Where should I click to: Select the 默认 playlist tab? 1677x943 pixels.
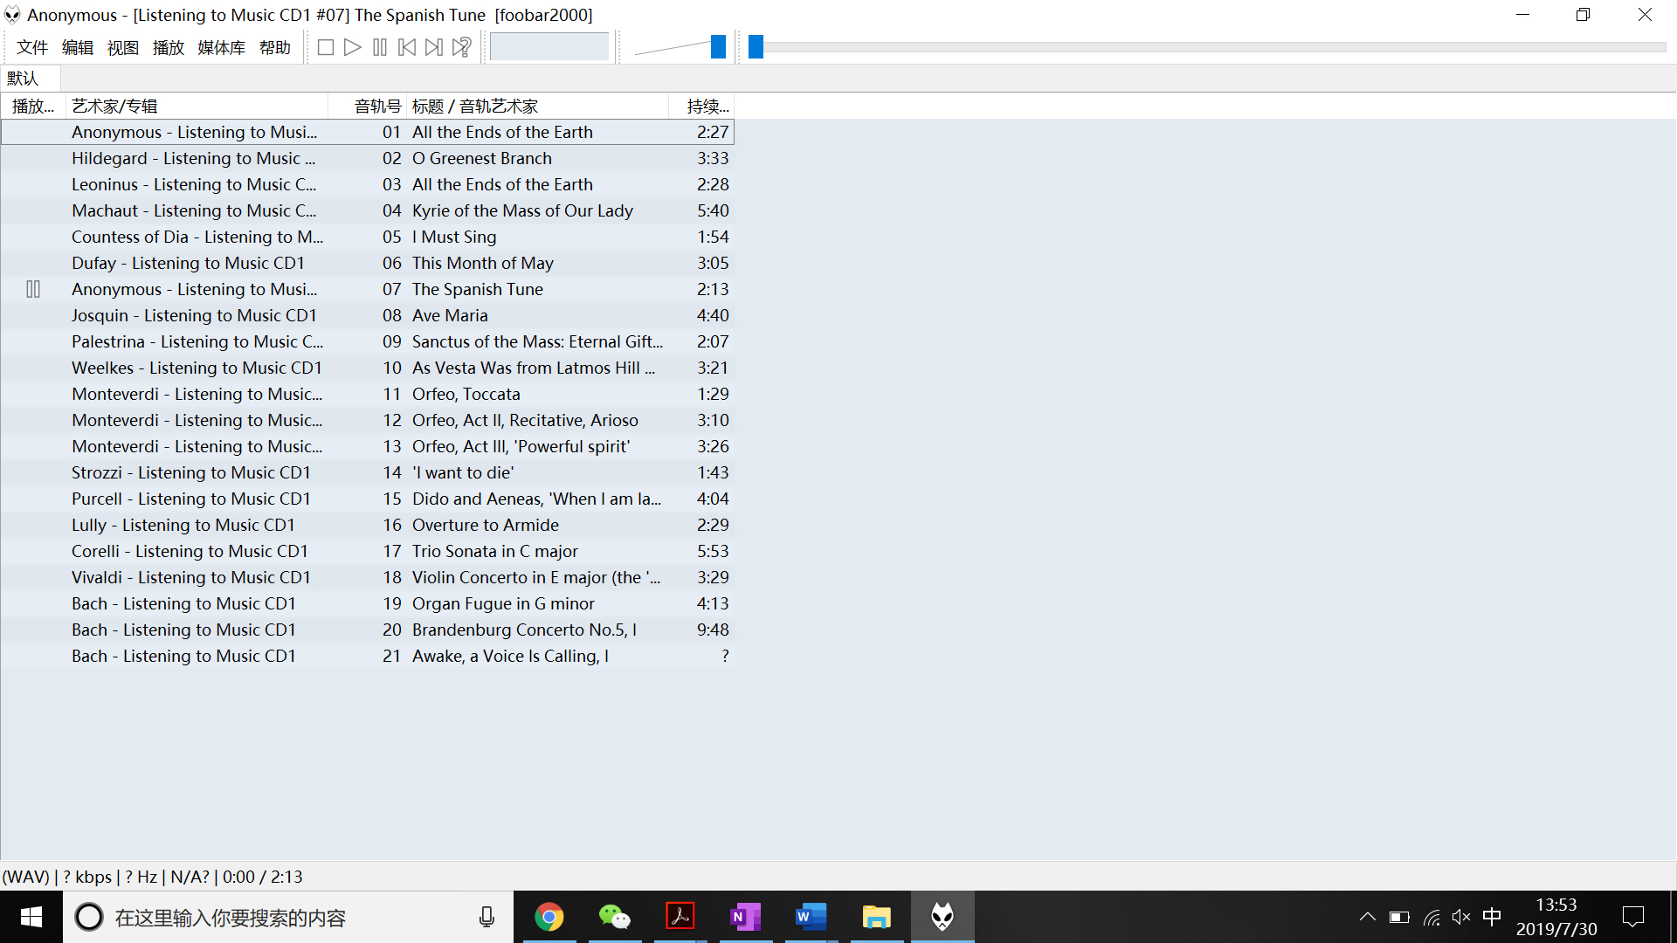(24, 79)
